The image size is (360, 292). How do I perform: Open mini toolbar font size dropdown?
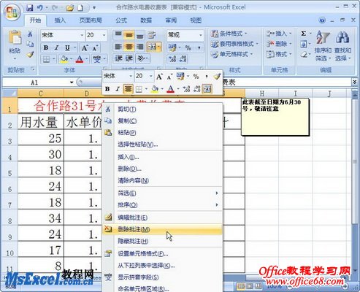pos(150,76)
